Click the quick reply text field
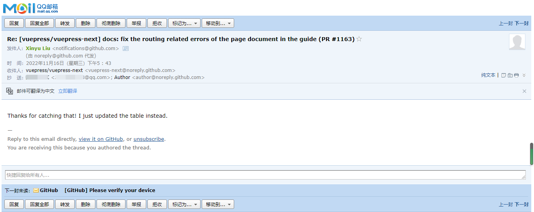Image resolution: width=534 pixels, height=212 pixels. [x=265, y=175]
